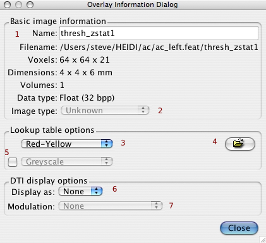Viewport: 266px width, 243px height.
Task: Zoom the window using the third title bar button
Action: [x=30, y=4]
